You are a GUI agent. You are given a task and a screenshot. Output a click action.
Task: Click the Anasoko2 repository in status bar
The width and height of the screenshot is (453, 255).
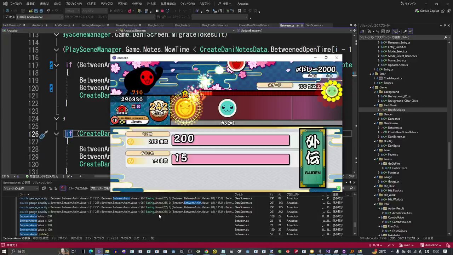click(431, 245)
